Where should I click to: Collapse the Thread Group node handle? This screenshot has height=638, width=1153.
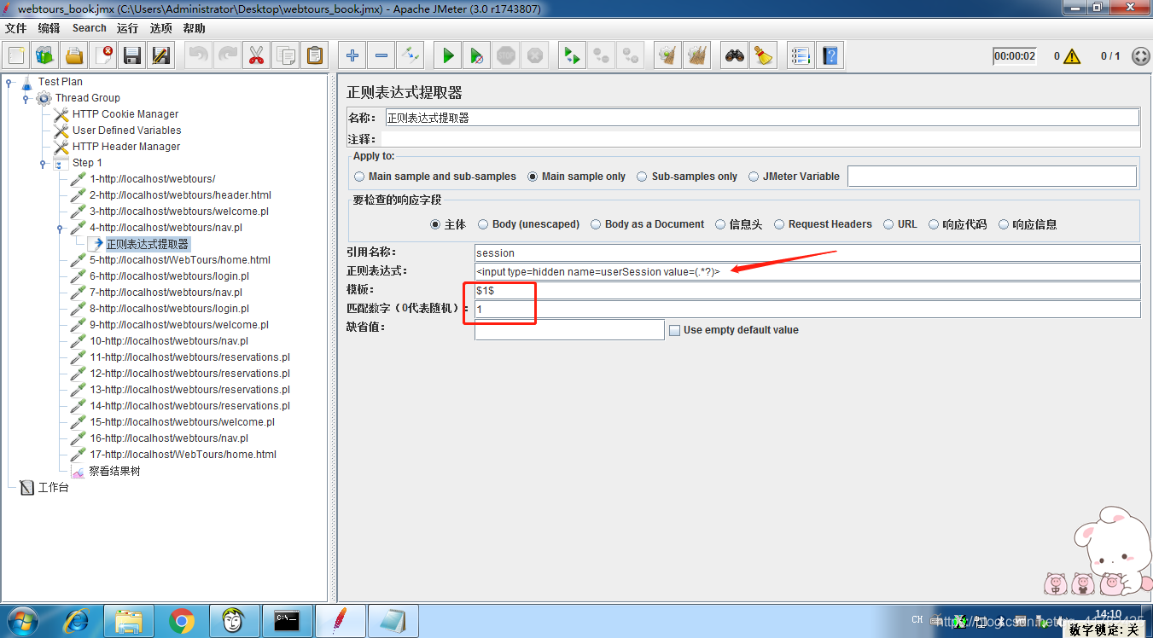click(26, 98)
